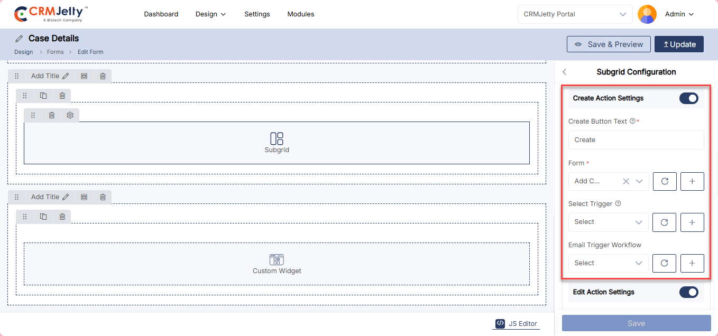Expand the Select Trigger dropdown
Image resolution: width=718 pixels, height=336 pixels.
(x=608, y=222)
